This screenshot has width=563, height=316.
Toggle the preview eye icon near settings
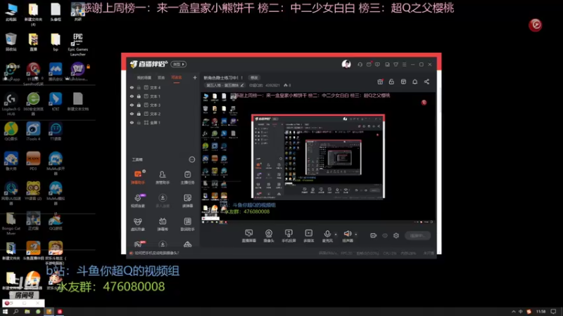click(x=385, y=235)
